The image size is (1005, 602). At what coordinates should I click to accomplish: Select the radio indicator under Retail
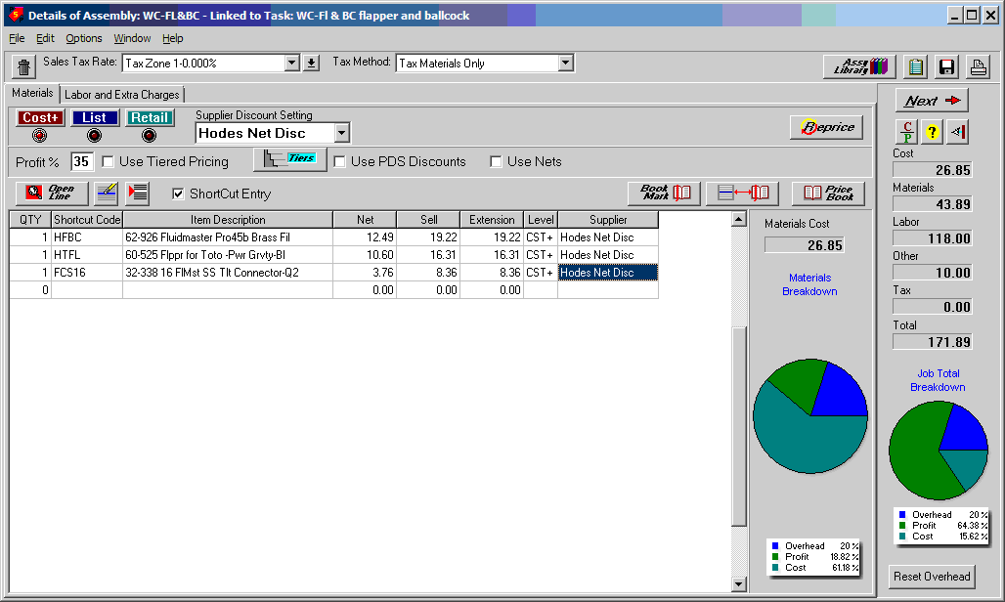[x=149, y=135]
